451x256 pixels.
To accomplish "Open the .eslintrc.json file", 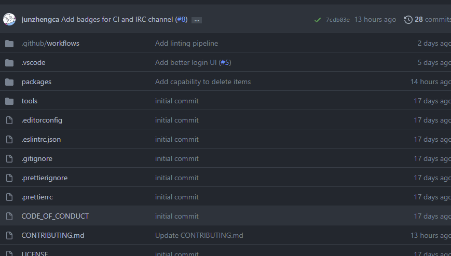I will tap(41, 140).
